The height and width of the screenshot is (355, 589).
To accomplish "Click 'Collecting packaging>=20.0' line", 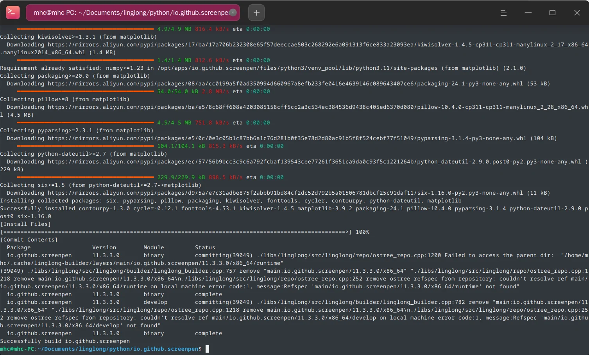I will (75, 76).
